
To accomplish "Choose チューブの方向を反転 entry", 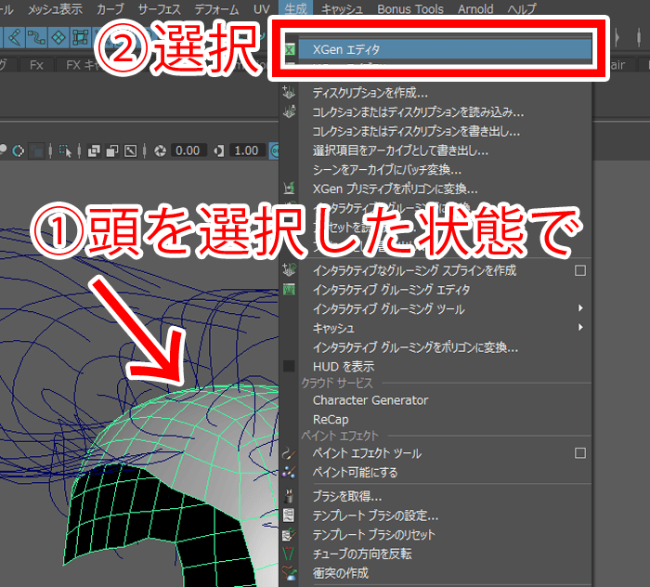I will (x=362, y=554).
